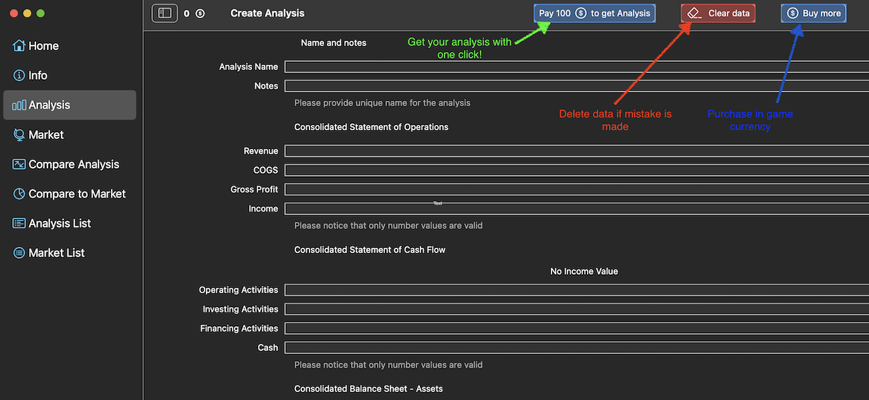Click the 'No Income Value' text

(x=584, y=271)
